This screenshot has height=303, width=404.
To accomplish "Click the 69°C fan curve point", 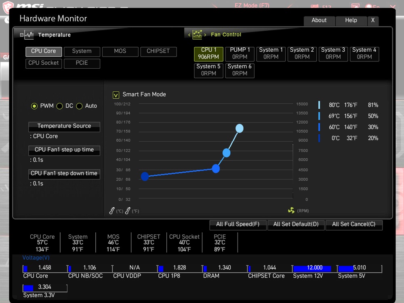I will 227,153.
